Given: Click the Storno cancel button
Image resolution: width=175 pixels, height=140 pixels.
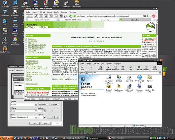Looking at the screenshot, I should (46, 123).
